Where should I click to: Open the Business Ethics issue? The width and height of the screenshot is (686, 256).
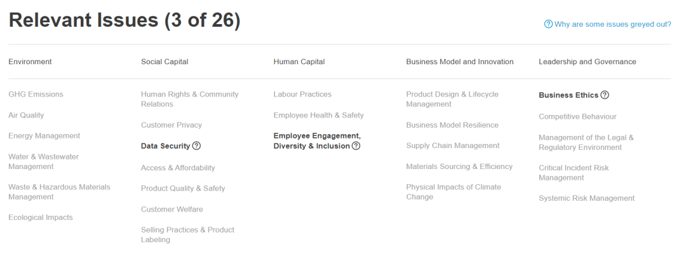(x=568, y=95)
